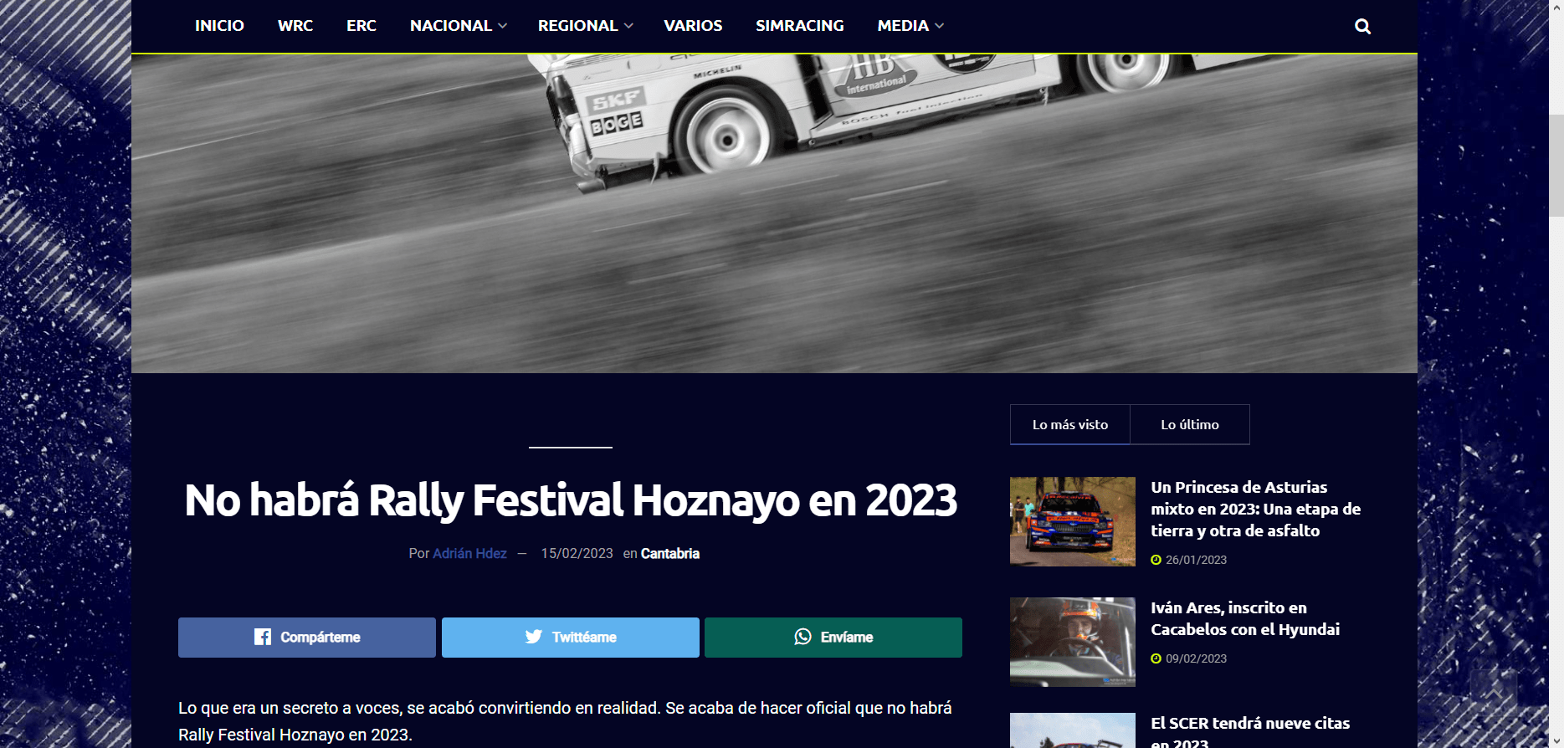Image resolution: width=1564 pixels, height=748 pixels.
Task: Click clock icon beside 09/02/2023
Action: (x=1156, y=658)
